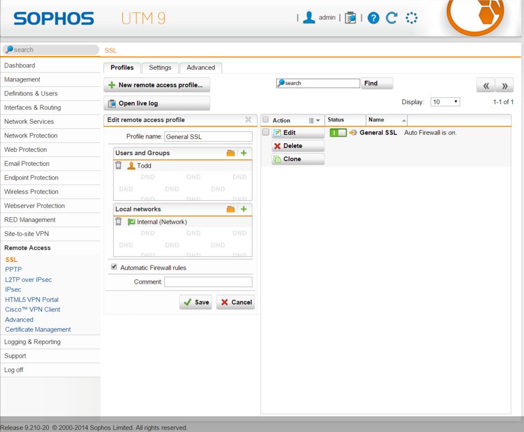Open Endpoint Protection menu
The width and height of the screenshot is (524, 432).
click(50, 178)
